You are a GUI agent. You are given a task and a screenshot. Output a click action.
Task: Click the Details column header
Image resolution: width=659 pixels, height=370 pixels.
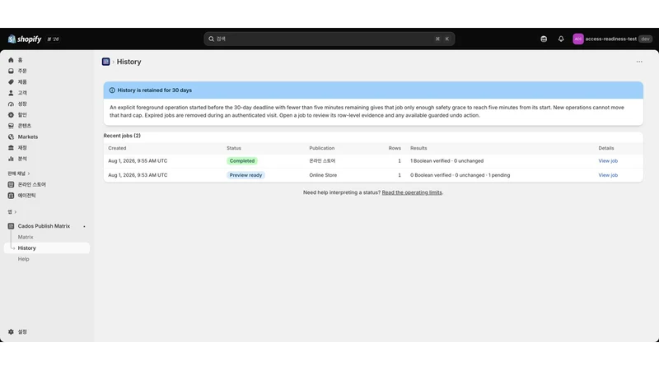(x=606, y=148)
